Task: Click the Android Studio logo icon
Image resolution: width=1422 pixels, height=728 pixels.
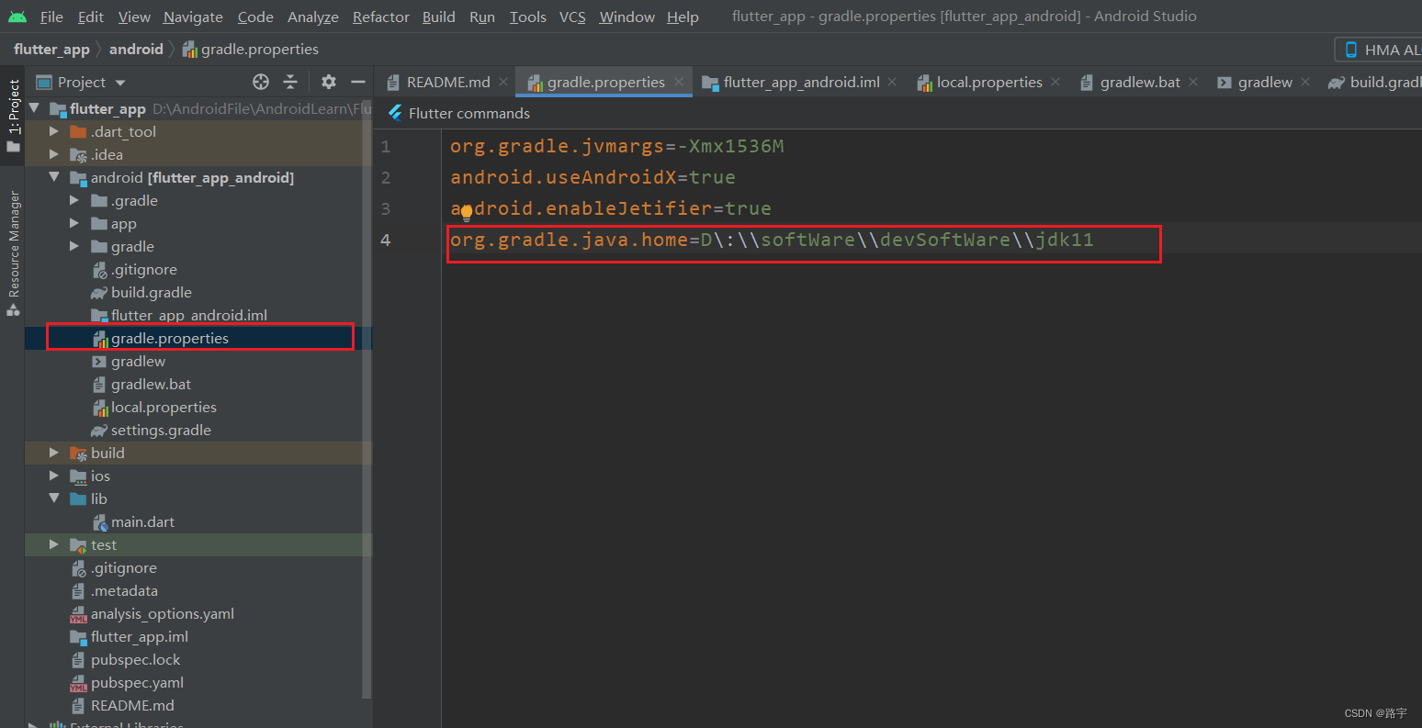Action: pyautogui.click(x=17, y=17)
